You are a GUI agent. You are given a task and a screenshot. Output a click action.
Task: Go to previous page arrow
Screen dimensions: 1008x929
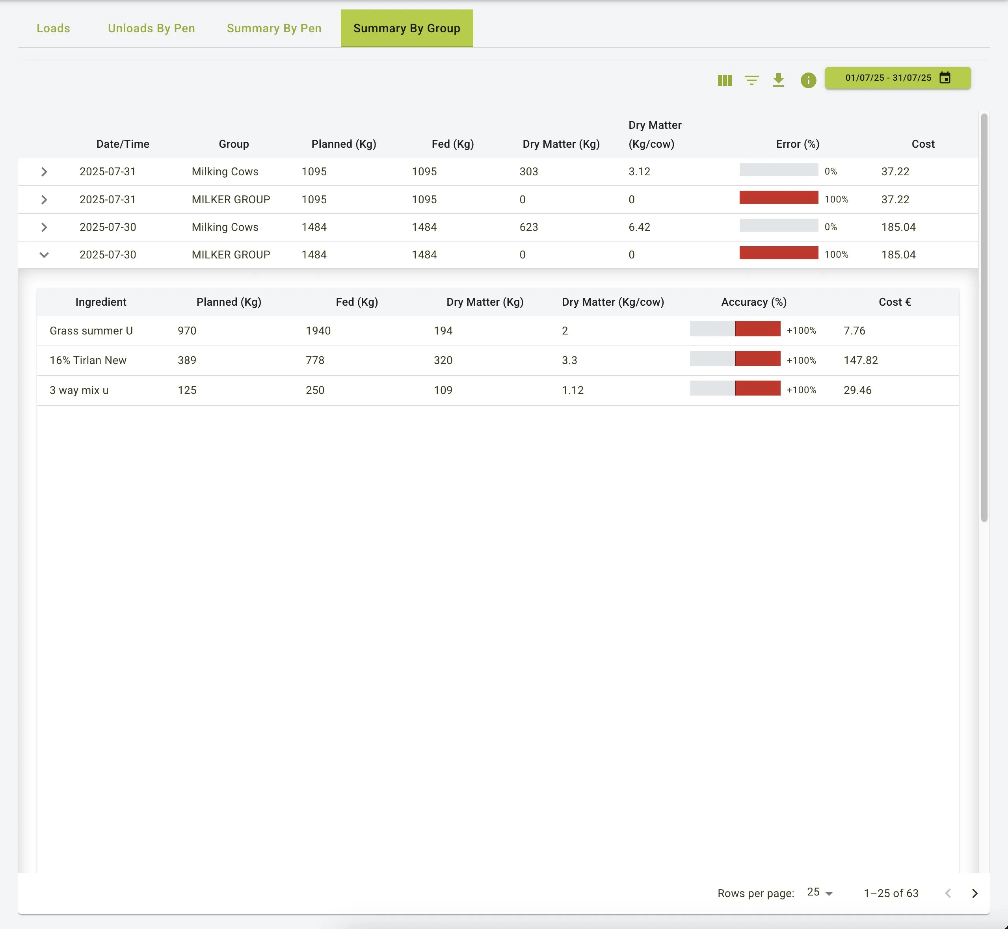click(948, 893)
